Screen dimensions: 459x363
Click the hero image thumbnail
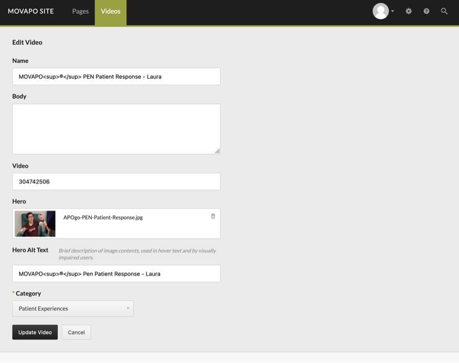(x=35, y=224)
